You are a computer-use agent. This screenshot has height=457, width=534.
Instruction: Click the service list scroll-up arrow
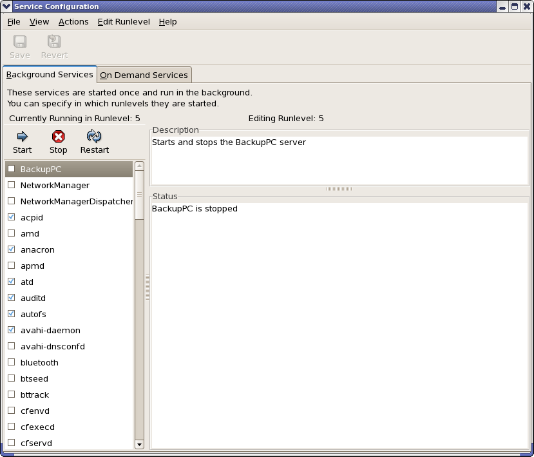(x=139, y=166)
